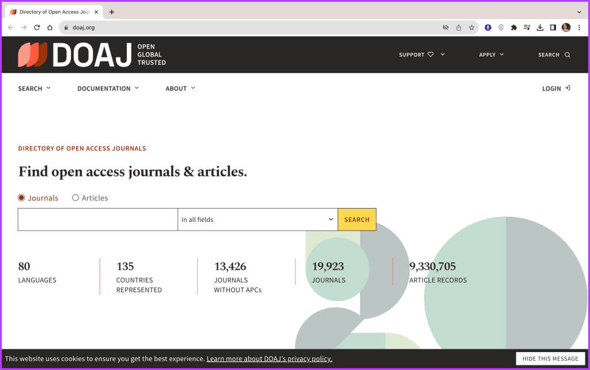Click the crossed-out eye icon in the address bar
Screen dimensions: 590x370
pos(445,28)
